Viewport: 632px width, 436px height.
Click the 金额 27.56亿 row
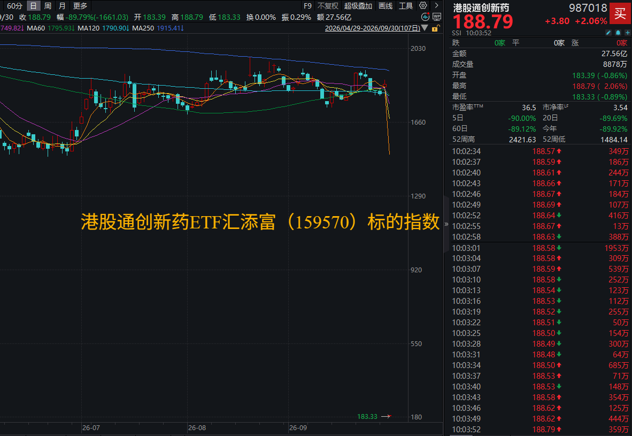pyautogui.click(x=539, y=53)
